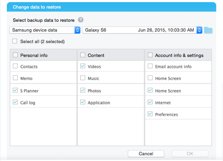Click the 'Application' label text

coord(99,103)
